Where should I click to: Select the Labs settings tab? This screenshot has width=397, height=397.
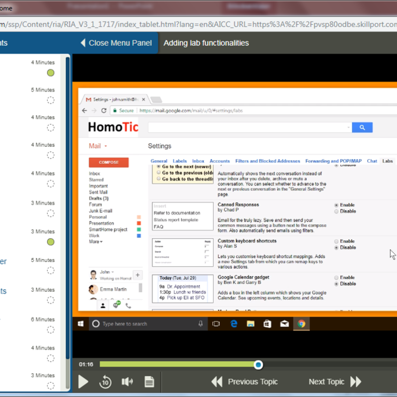point(388,161)
